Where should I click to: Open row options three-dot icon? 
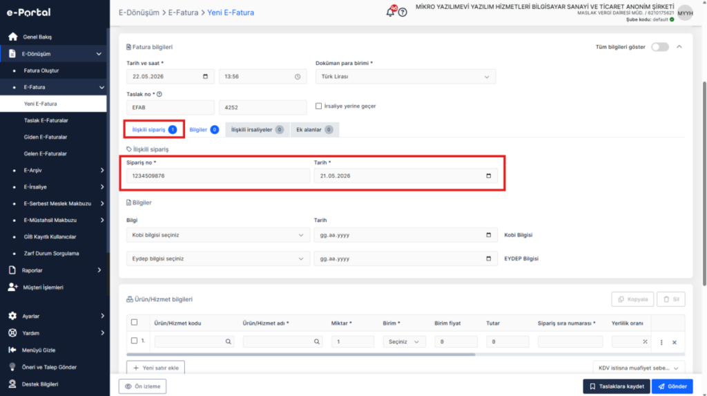pos(661,342)
